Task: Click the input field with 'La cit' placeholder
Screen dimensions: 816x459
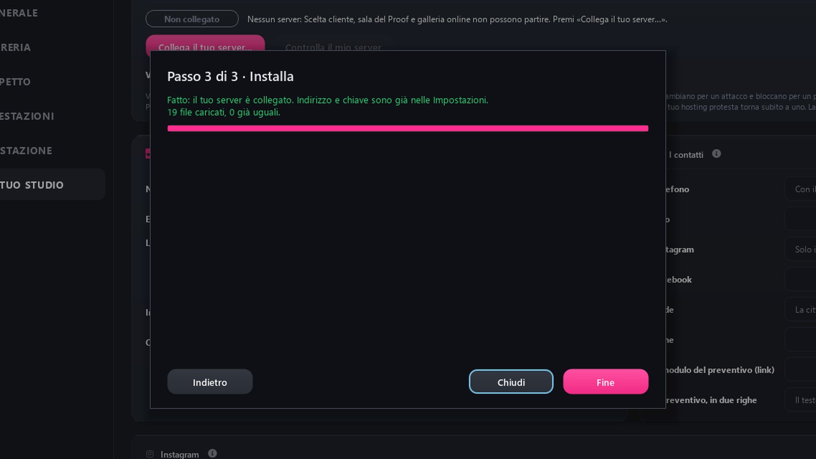Action: click(x=801, y=310)
